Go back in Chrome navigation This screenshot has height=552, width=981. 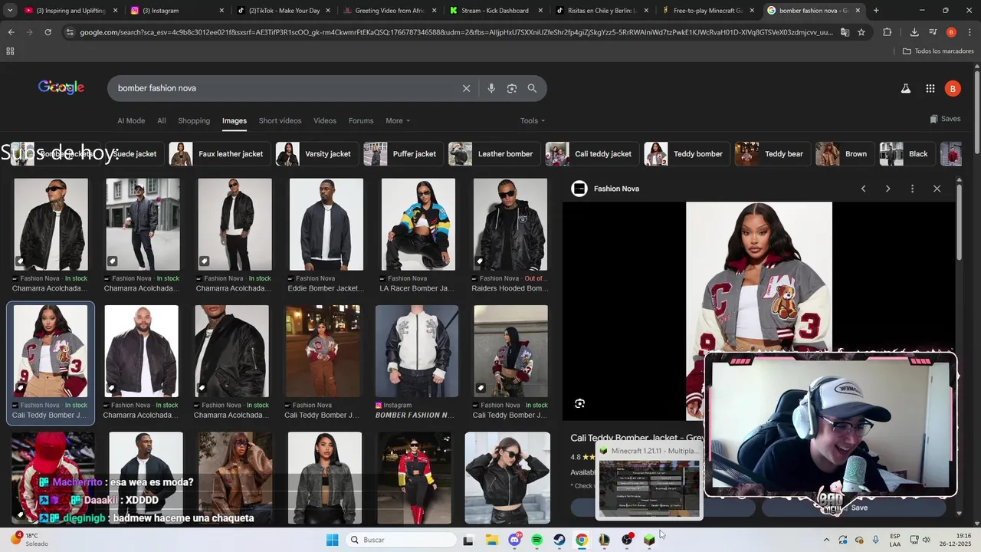[11, 32]
